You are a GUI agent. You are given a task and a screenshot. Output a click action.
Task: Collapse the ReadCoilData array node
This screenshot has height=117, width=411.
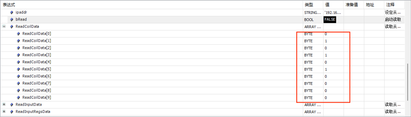coord(4,26)
